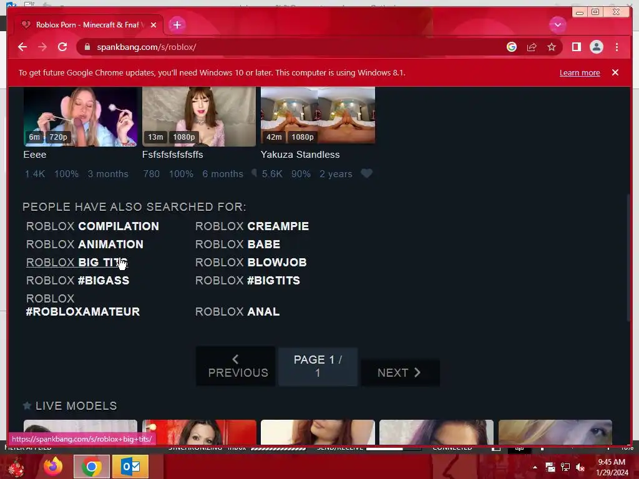Expand the tab search dropdown chevron
Image resolution: width=639 pixels, height=479 pixels.
[x=557, y=25]
